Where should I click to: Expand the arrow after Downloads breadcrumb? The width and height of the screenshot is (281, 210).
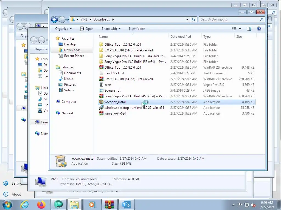(113, 19)
